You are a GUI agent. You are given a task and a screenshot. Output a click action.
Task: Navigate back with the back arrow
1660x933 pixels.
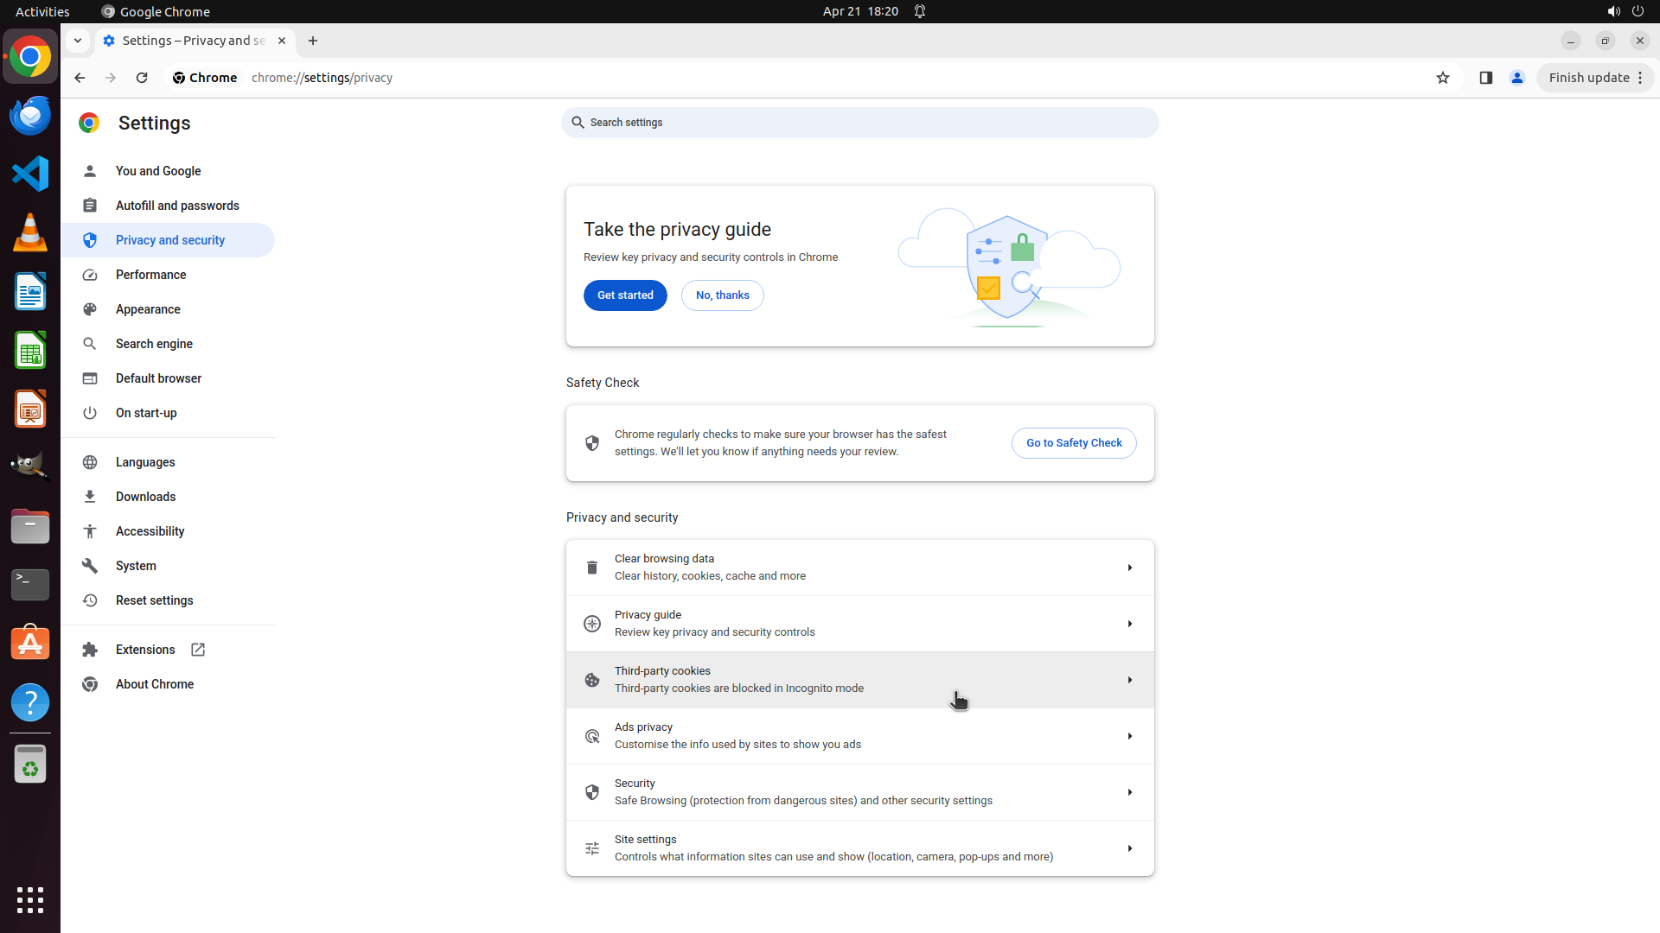pos(80,78)
